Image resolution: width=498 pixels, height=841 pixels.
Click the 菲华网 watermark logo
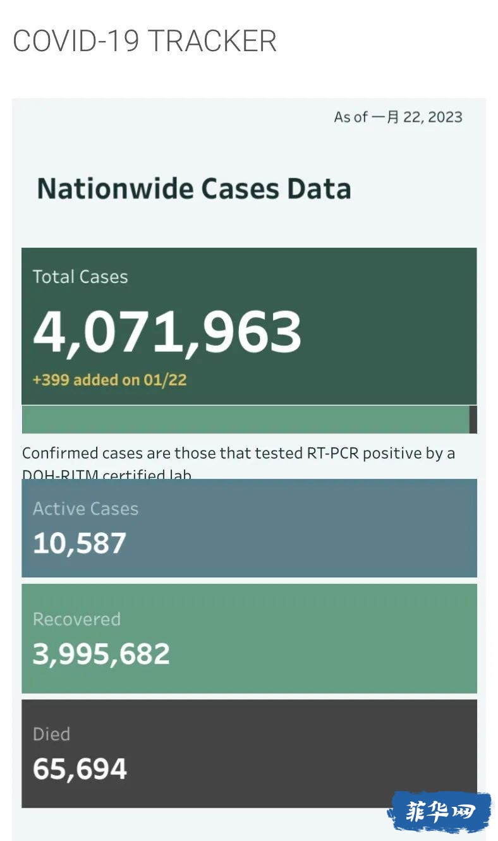pyautogui.click(x=439, y=811)
